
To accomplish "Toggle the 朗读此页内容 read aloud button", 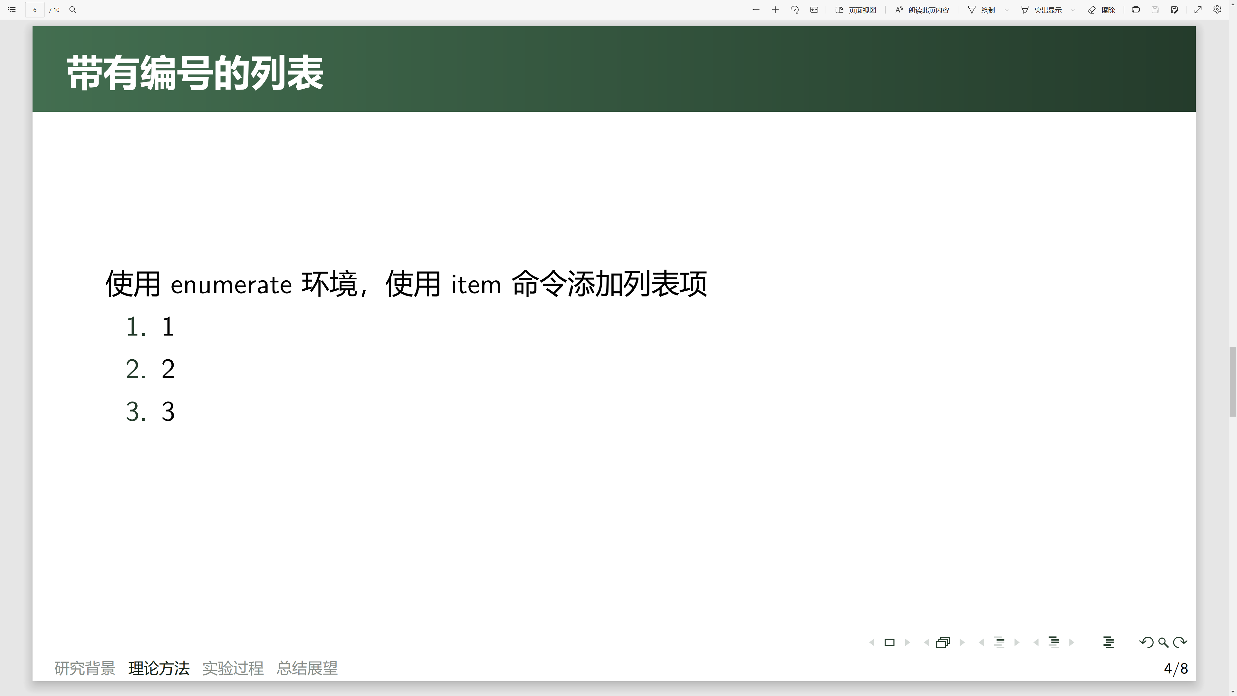I will [x=922, y=10].
